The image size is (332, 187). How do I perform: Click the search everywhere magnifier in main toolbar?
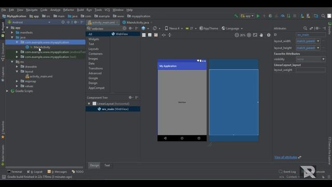pos(323,16)
